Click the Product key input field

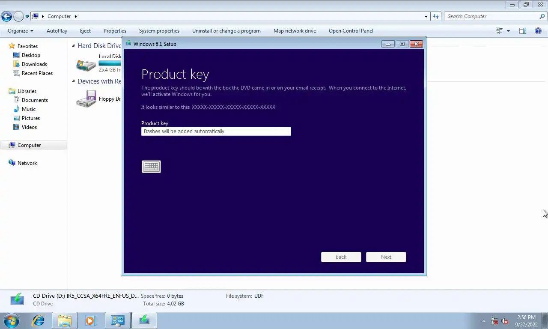(x=216, y=132)
